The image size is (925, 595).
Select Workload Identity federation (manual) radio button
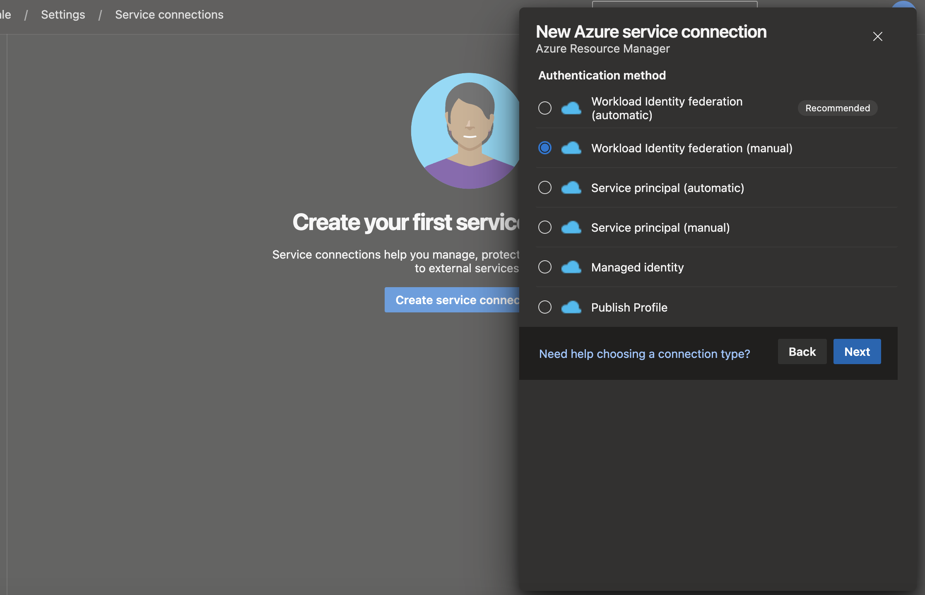point(544,148)
